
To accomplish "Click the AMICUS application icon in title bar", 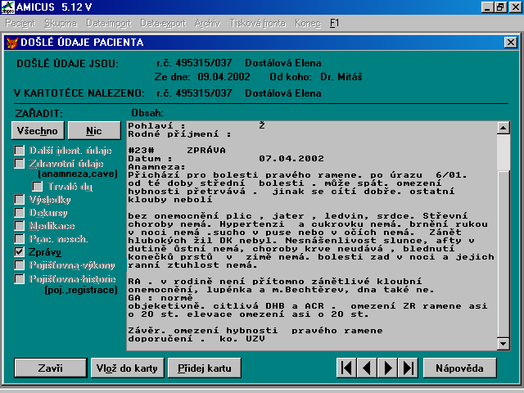I will [x=8, y=7].
